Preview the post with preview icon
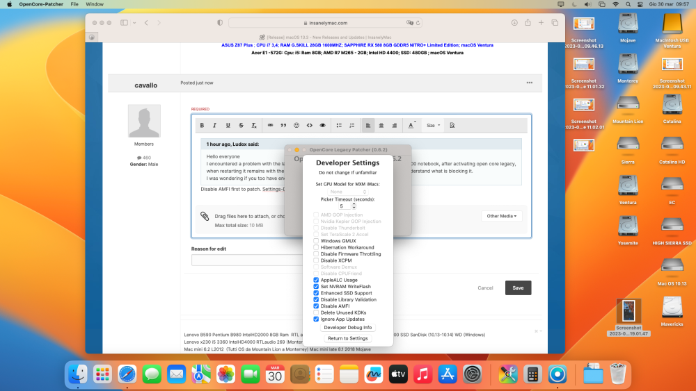696x391 pixels. (452, 125)
